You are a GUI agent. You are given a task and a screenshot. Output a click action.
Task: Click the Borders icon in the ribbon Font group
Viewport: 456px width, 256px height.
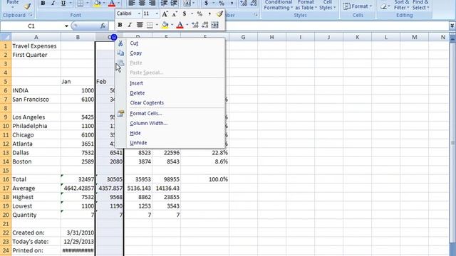81,4
